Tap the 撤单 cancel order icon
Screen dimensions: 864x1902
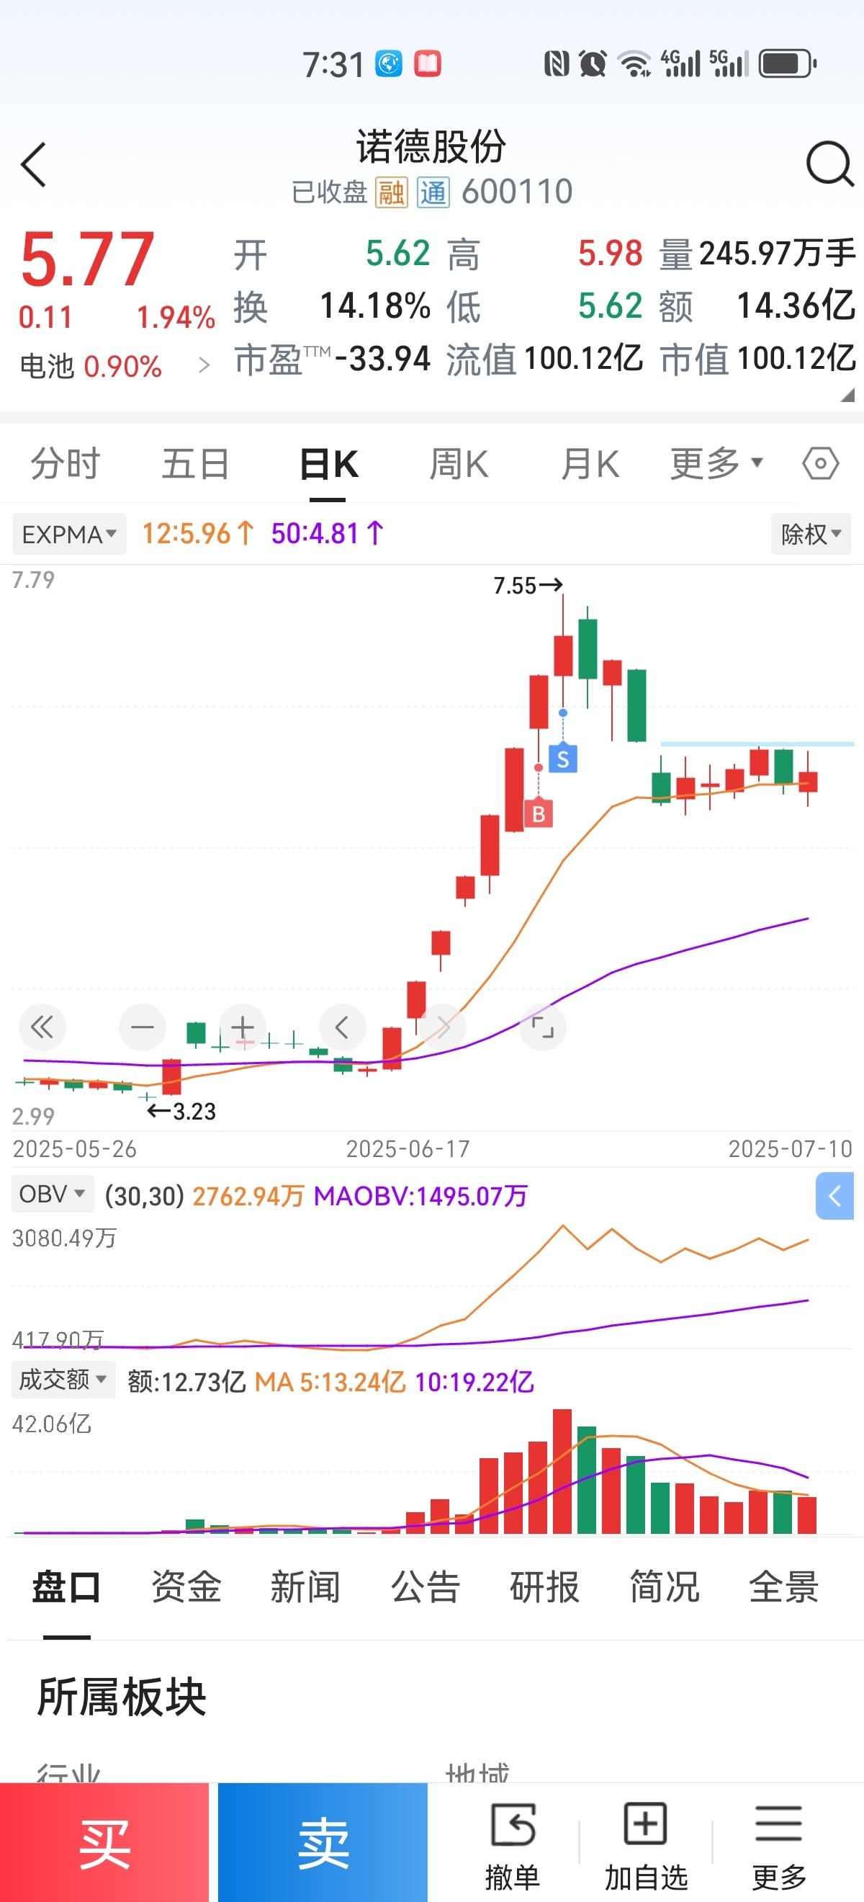513,1846
